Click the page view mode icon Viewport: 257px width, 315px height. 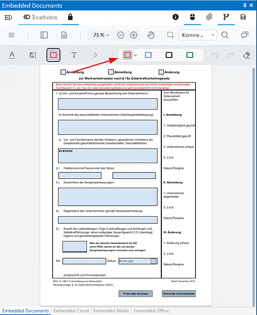64,35
